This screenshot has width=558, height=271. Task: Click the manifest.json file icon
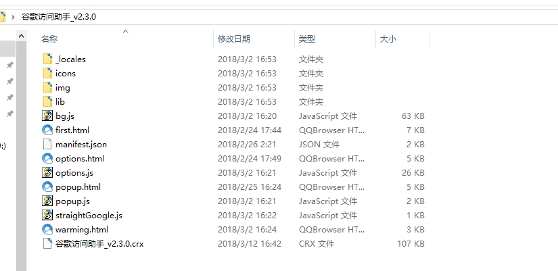coord(47,144)
